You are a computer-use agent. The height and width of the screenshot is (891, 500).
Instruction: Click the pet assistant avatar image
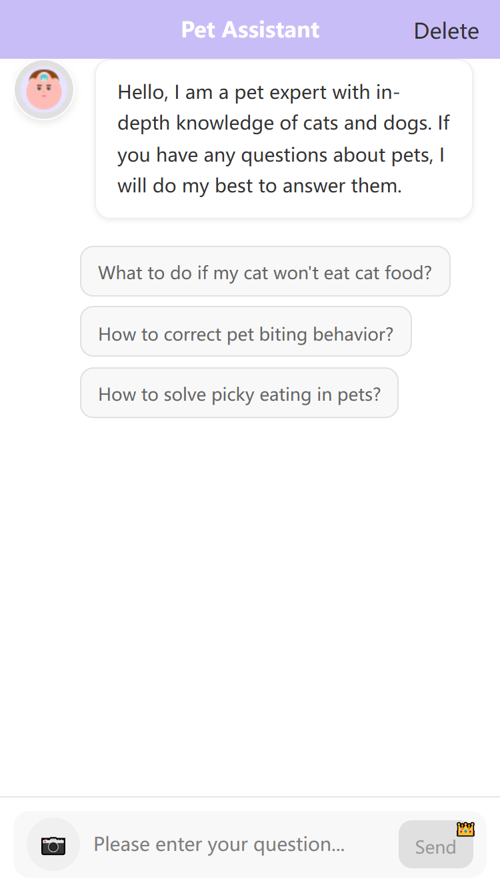pos(44,90)
